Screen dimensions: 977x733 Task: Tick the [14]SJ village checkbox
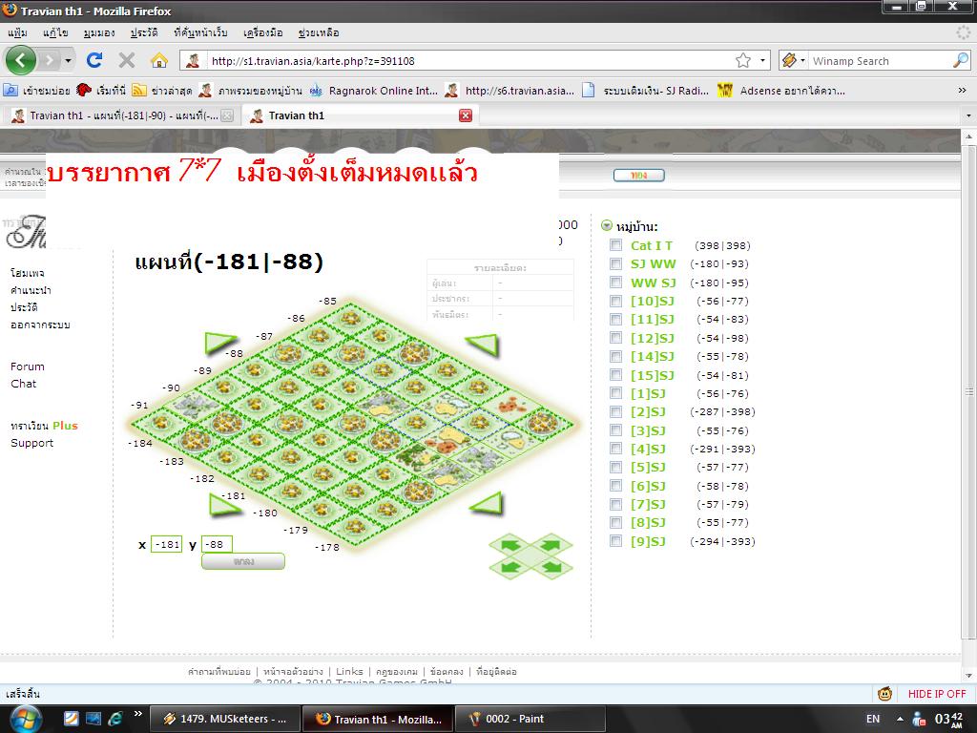pos(615,356)
